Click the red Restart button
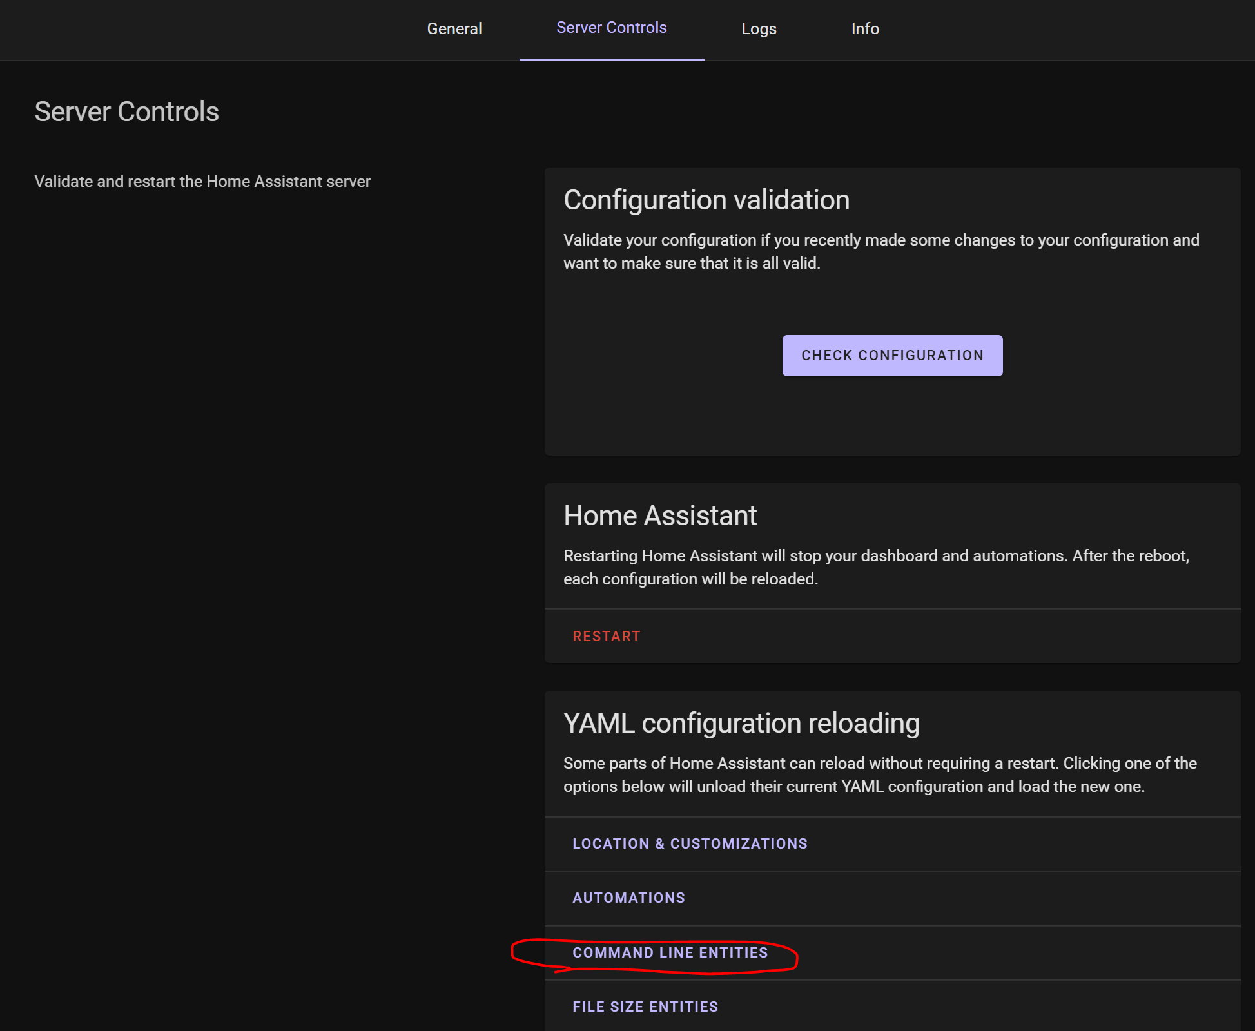1255x1031 pixels. [x=606, y=636]
